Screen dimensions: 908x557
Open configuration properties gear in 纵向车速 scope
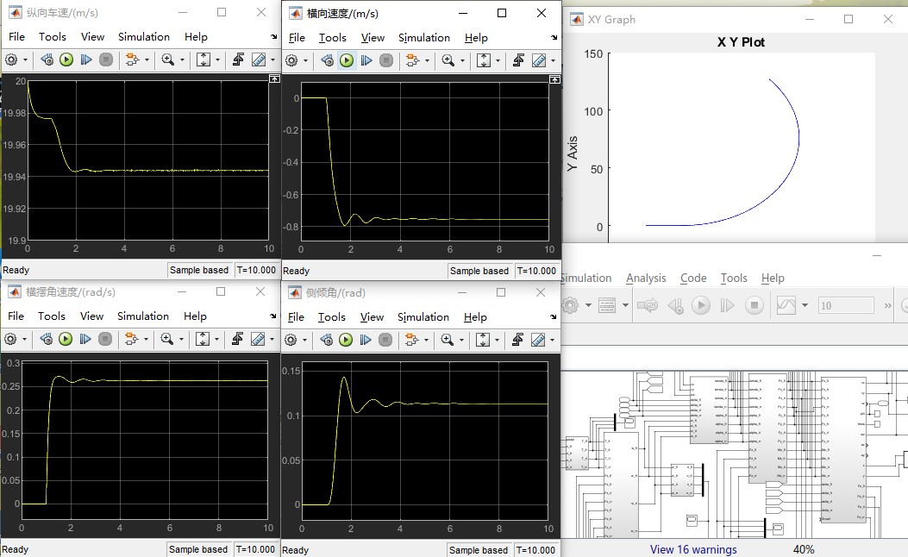point(11,59)
